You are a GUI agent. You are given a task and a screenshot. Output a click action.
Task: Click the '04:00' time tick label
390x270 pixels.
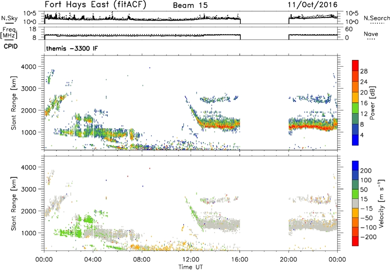[x=93, y=260]
